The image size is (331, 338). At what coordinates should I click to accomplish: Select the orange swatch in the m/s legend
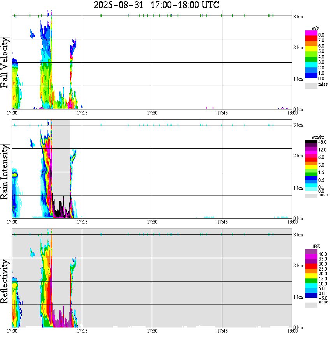(x=311, y=44)
